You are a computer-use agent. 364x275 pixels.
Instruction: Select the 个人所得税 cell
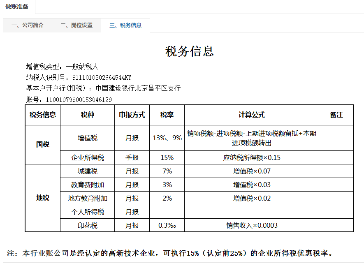pos(87,212)
